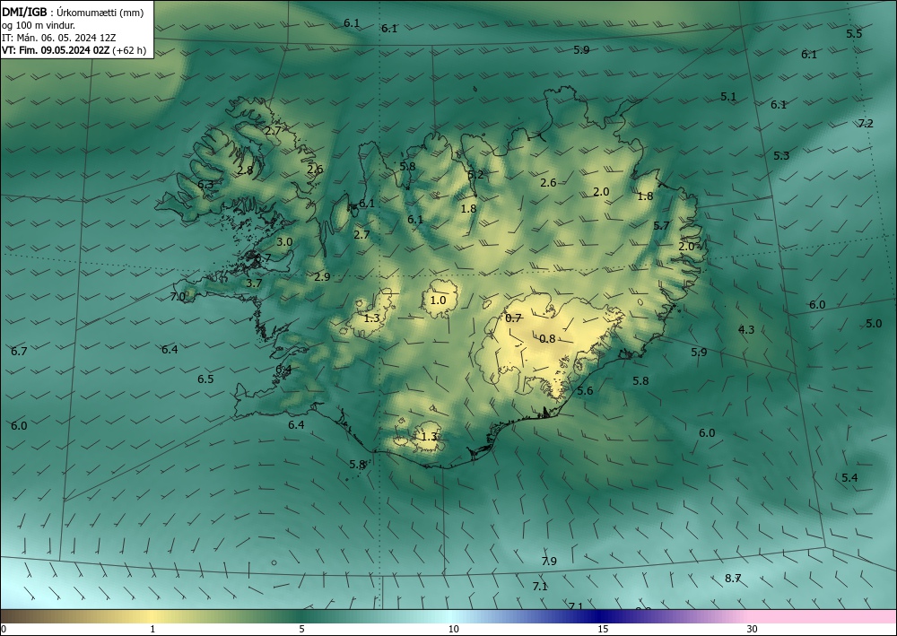
Task: Click the 10 tick label on the colour scale
Action: pyautogui.click(x=453, y=630)
